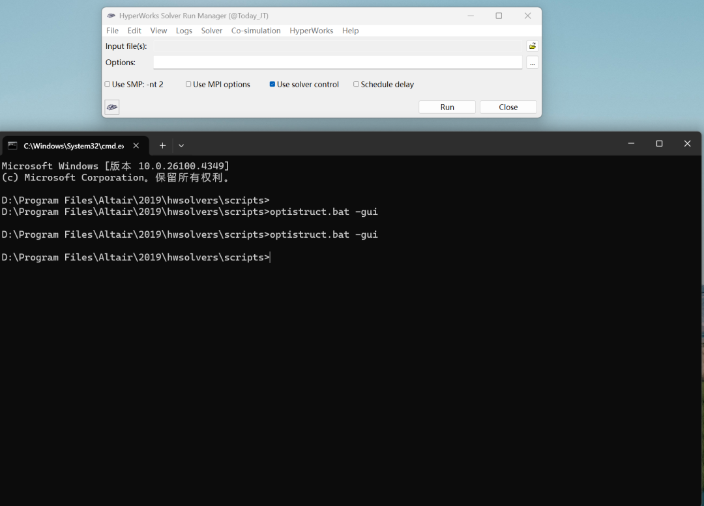Viewport: 704px width, 506px height.
Task: Click into the Options text field
Action: tap(338, 63)
